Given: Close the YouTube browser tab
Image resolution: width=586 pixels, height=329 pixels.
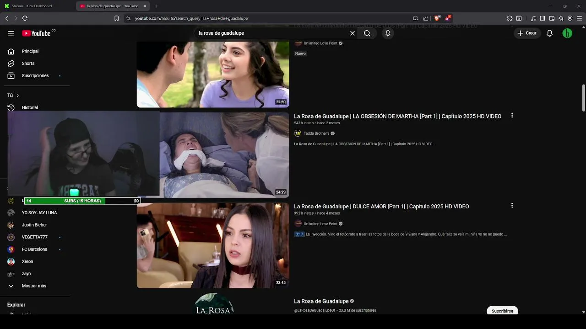Looking at the screenshot, I should [x=145, y=6].
